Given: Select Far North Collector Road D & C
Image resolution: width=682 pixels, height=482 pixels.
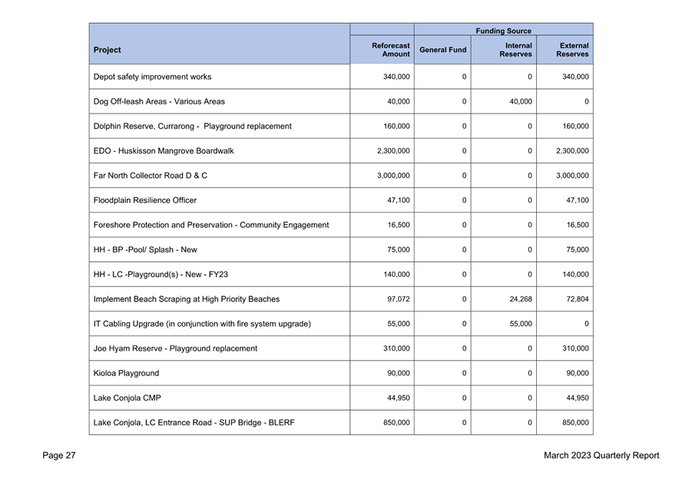Looking at the screenshot, I should click(x=150, y=176).
